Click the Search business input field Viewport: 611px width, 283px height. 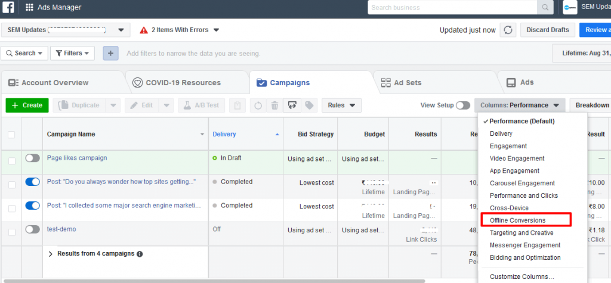pos(452,7)
